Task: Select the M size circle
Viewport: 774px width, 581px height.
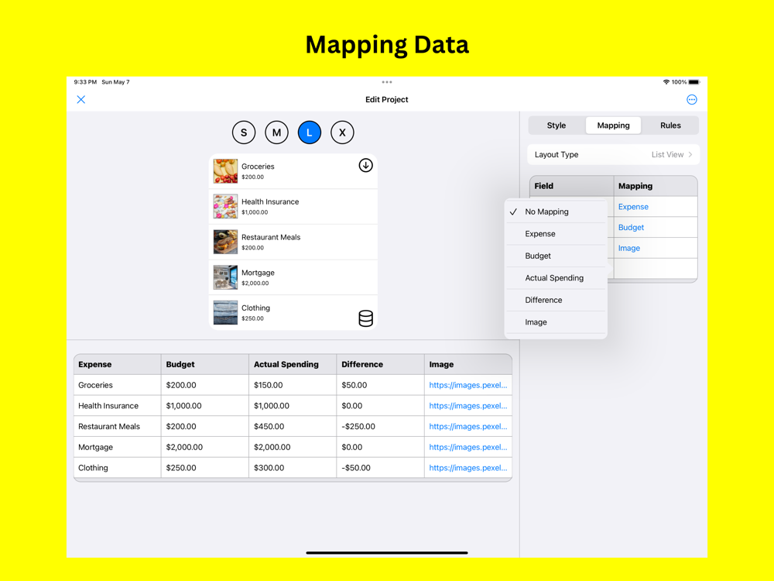Action: click(276, 132)
